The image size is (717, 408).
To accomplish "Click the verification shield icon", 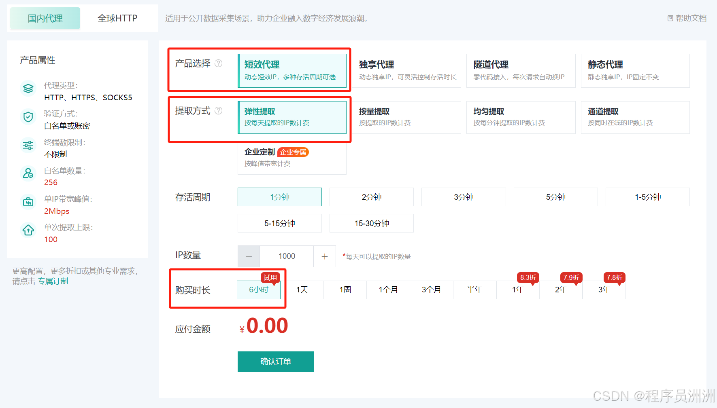I will tap(28, 117).
